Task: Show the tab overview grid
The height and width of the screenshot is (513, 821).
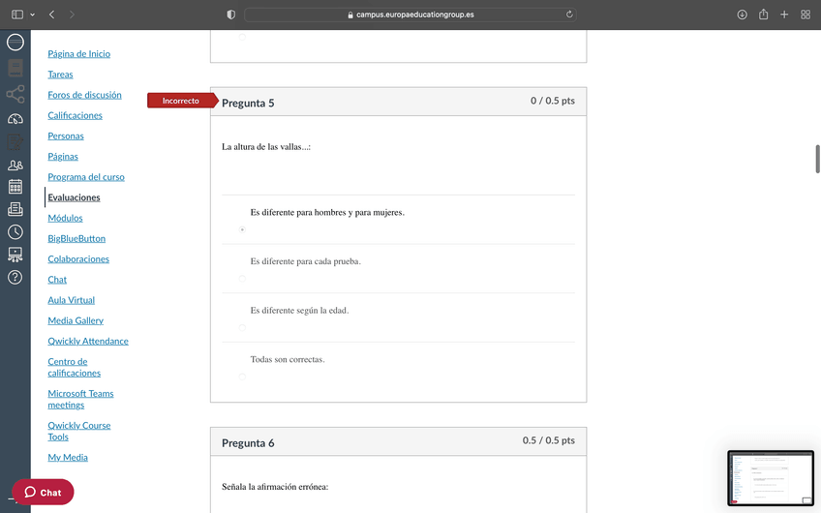Action: coord(806,15)
